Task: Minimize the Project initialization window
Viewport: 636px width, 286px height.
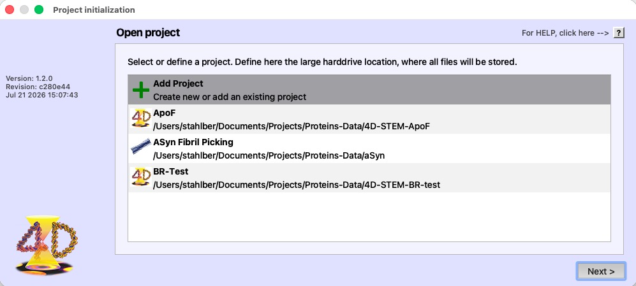Action: click(24, 10)
